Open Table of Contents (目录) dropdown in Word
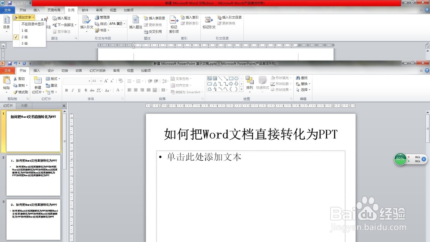This screenshot has height=242, width=430. pyautogui.click(x=6, y=25)
